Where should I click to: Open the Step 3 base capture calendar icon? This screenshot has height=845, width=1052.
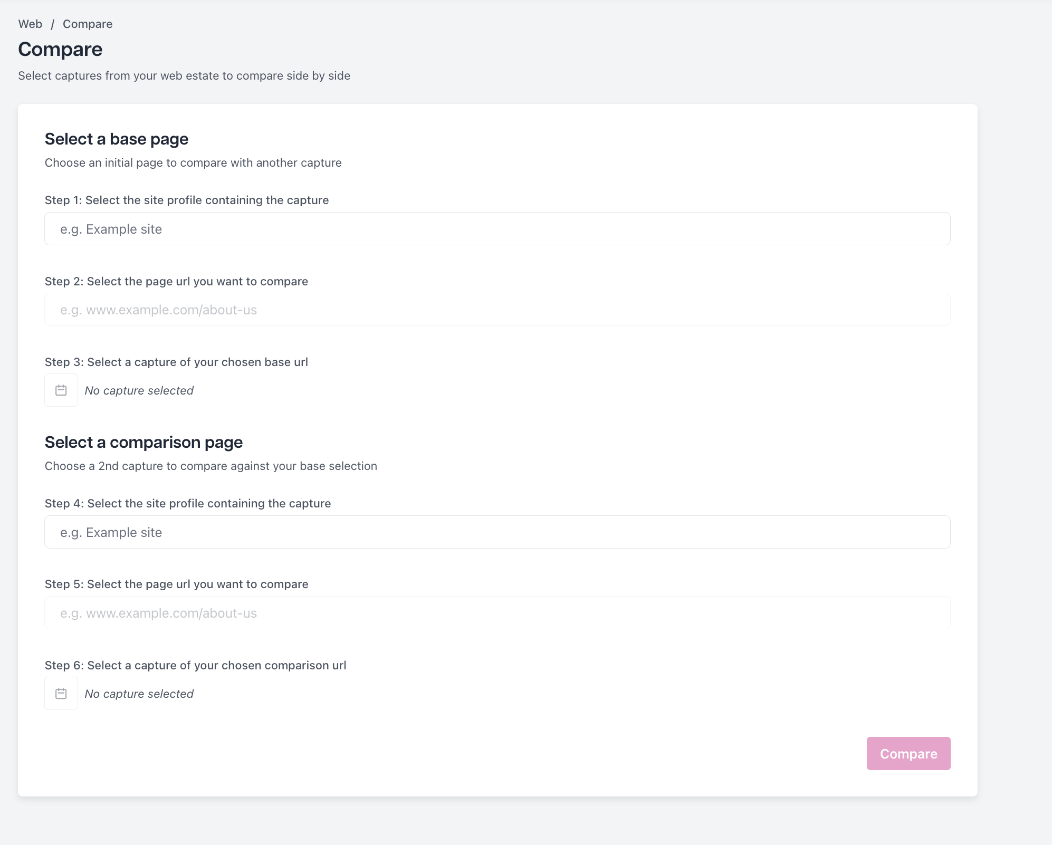point(61,390)
